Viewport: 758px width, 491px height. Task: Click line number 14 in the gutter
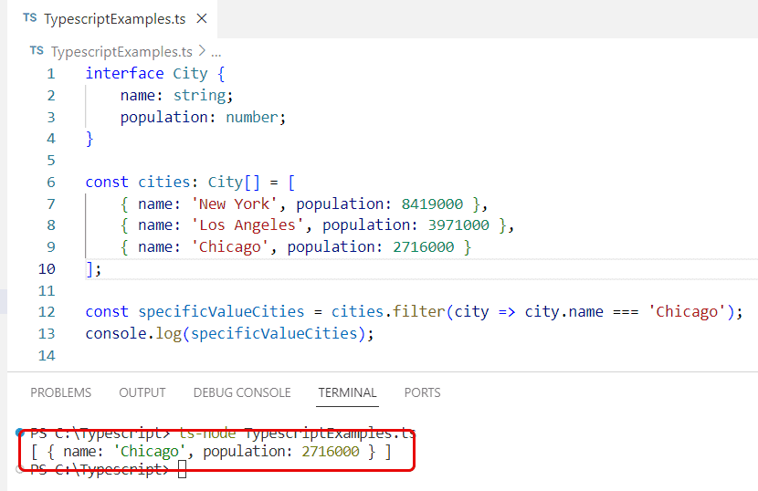47,356
